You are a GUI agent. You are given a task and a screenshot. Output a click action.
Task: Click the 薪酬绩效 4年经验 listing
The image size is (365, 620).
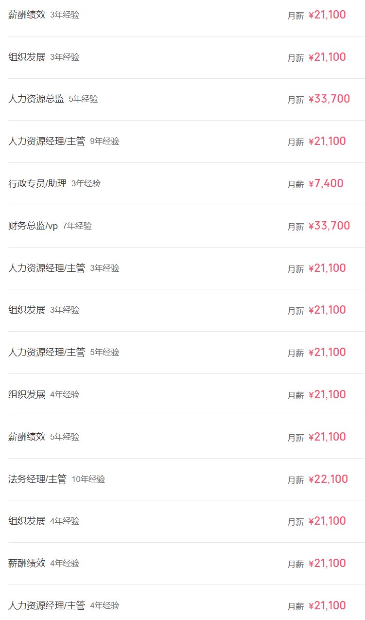point(27,564)
